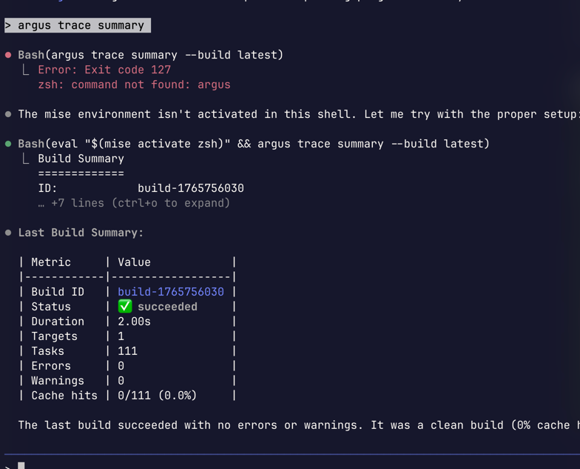The height and width of the screenshot is (469, 580).
Task: Click the Cache hits value 0/111 (0.0%)
Action: click(x=157, y=396)
